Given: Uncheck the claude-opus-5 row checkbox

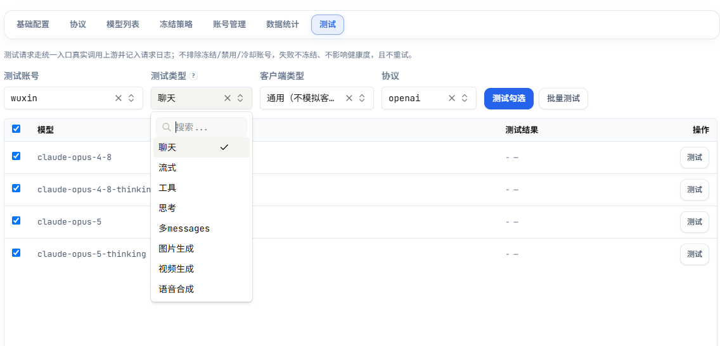Looking at the screenshot, I should point(16,220).
